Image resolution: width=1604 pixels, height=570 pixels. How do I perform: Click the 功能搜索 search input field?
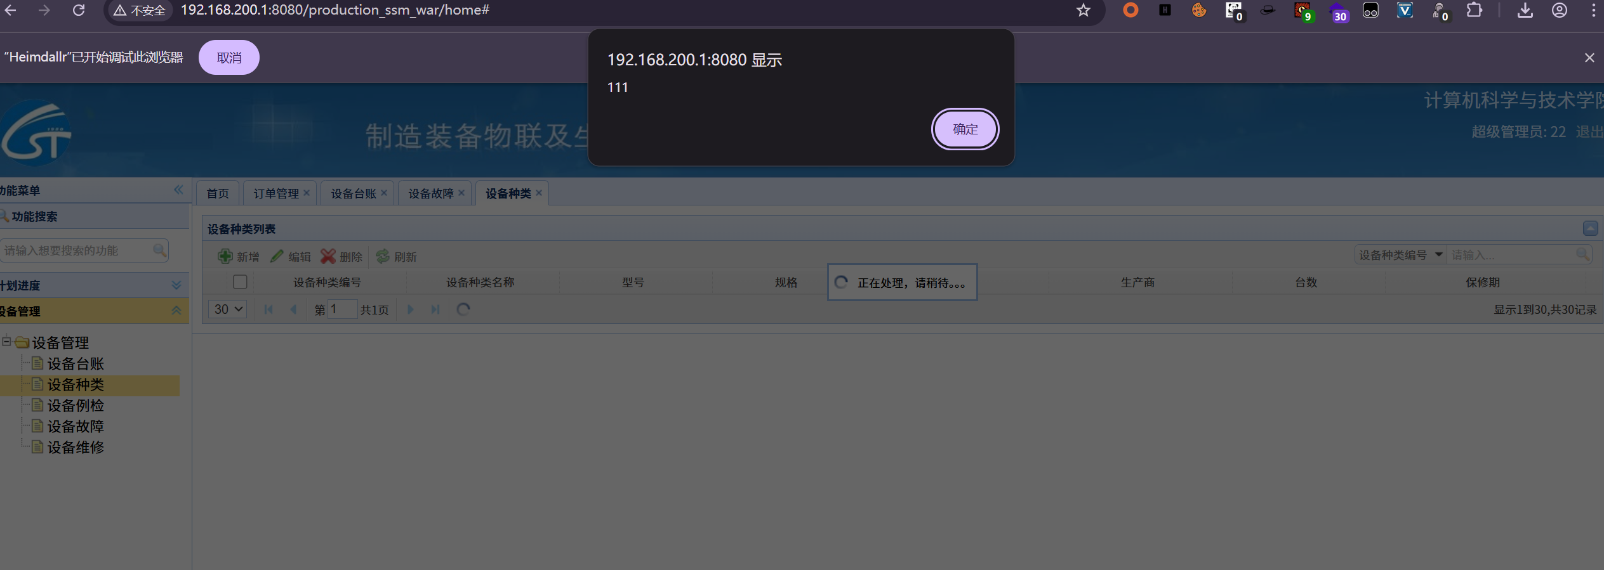[76, 250]
